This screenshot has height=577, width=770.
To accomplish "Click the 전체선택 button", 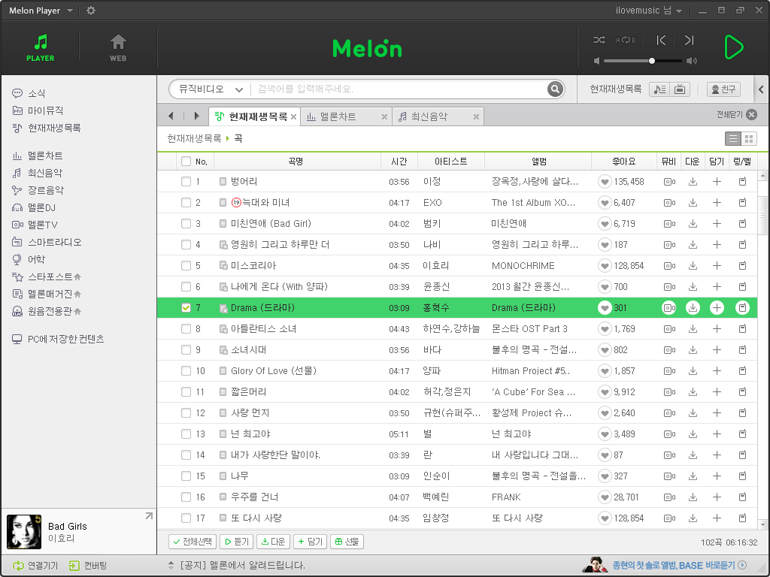I will click(192, 542).
